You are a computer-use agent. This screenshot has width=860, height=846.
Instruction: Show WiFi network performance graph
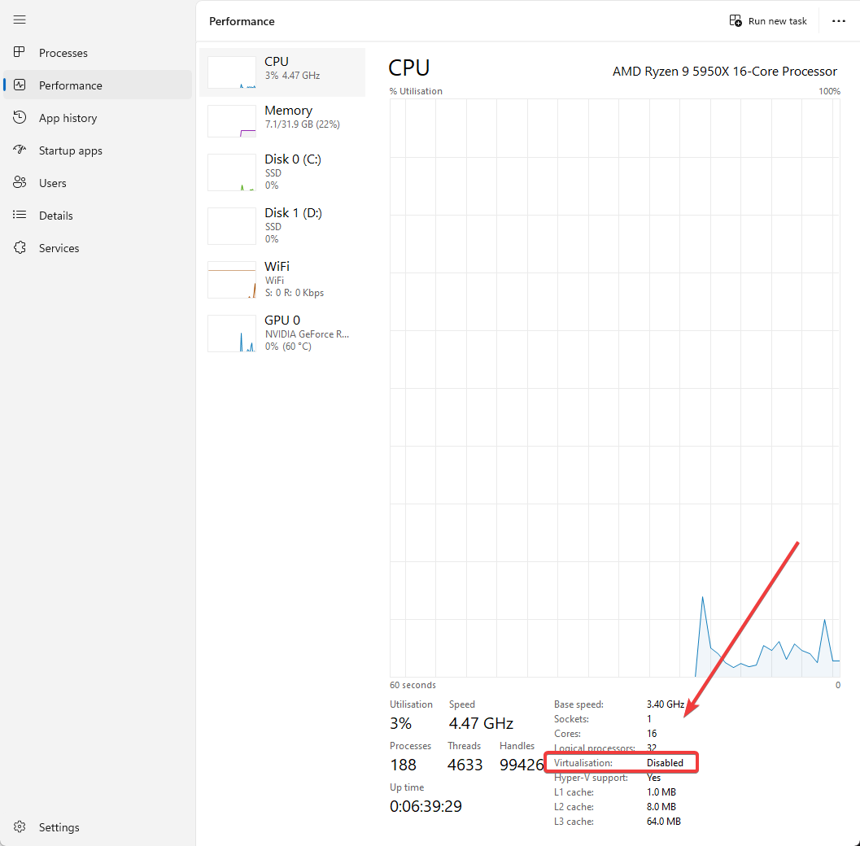(x=282, y=280)
